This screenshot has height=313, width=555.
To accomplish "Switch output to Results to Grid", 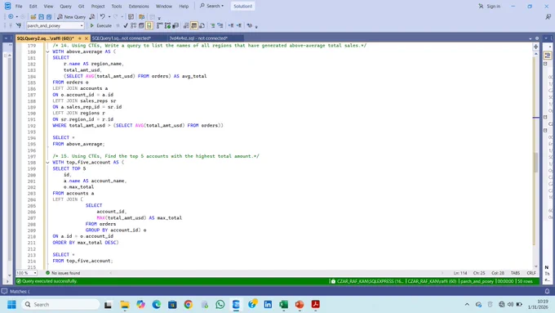I will (x=194, y=25).
